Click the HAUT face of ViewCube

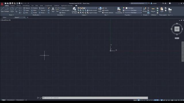[177, 29]
